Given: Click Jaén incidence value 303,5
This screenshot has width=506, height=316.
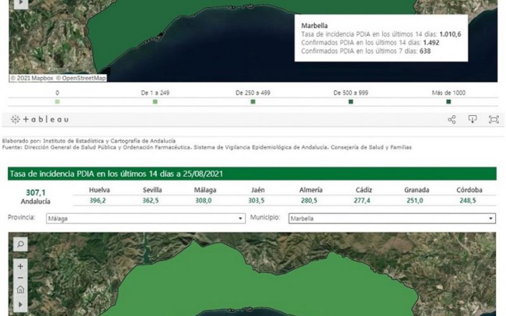Looking at the screenshot, I should coord(256,200).
